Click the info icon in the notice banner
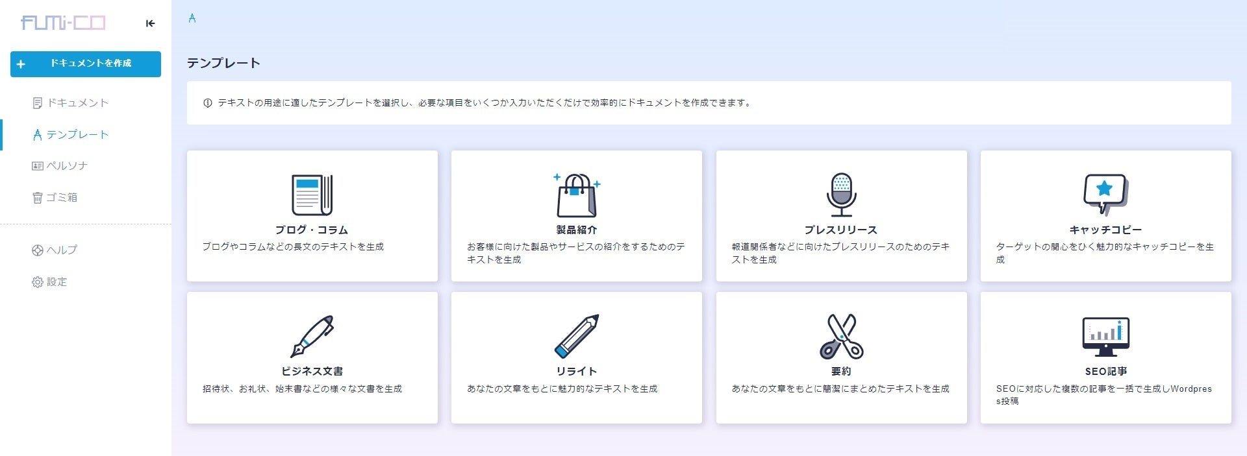 (x=208, y=103)
